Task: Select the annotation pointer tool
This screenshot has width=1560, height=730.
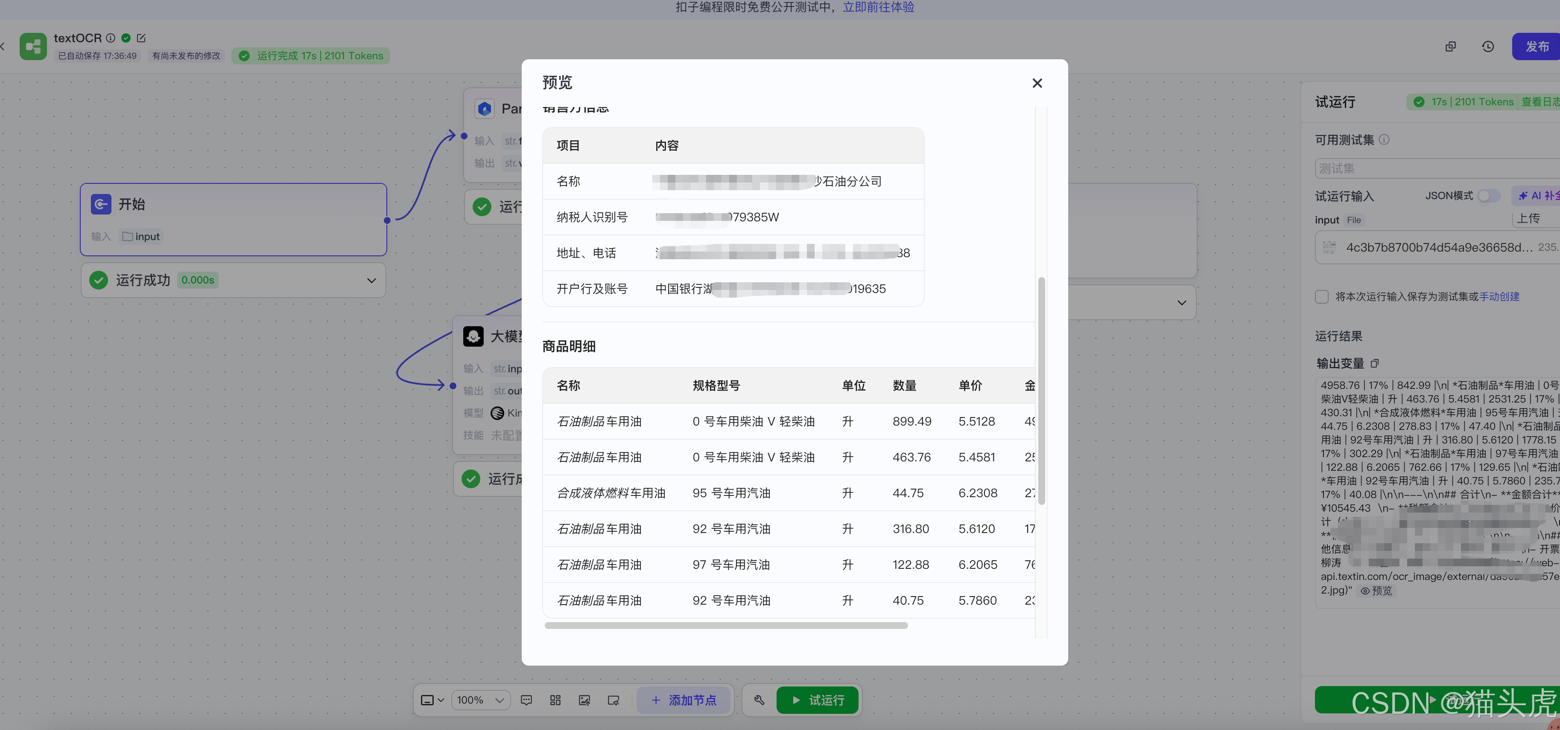Action: (613, 700)
